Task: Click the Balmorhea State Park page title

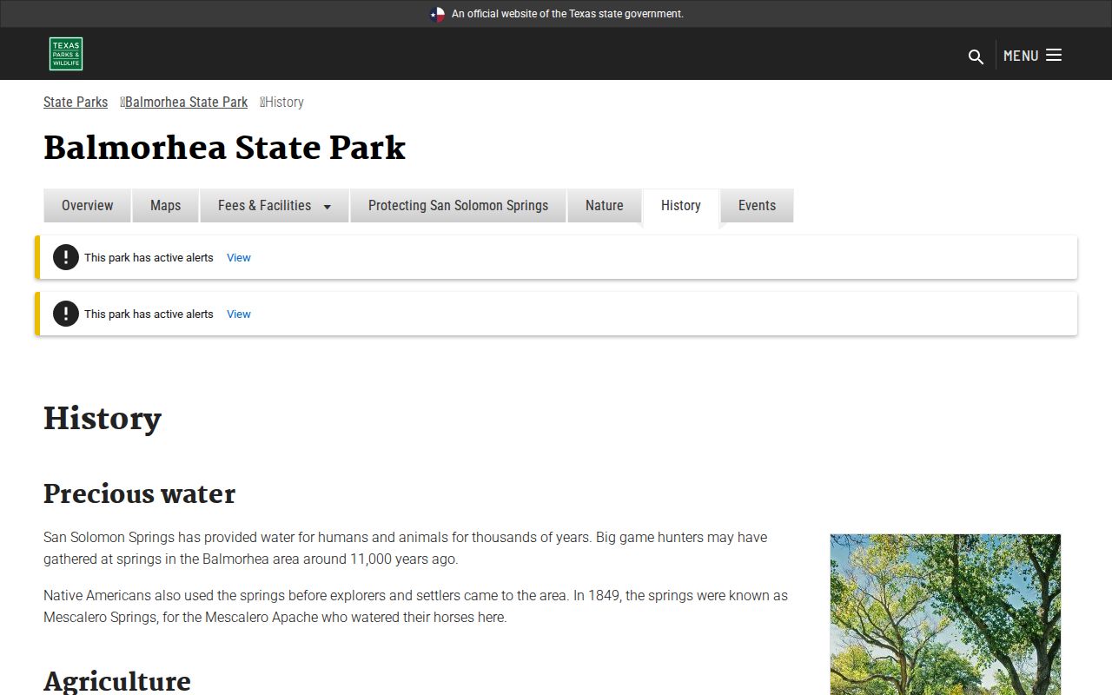Action: coord(224,148)
